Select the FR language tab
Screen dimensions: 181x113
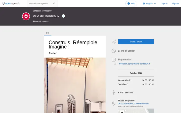pyautogui.click(x=48, y=33)
